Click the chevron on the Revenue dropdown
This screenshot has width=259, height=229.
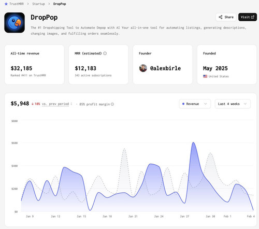(206, 104)
